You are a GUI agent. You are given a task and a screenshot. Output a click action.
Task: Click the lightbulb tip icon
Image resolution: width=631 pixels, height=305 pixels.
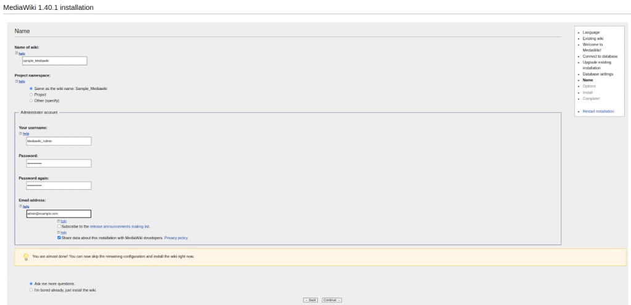pyautogui.click(x=26, y=257)
